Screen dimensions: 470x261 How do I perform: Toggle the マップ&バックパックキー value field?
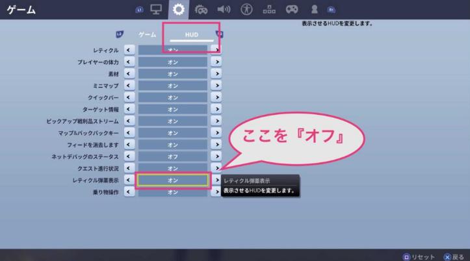[x=173, y=133]
